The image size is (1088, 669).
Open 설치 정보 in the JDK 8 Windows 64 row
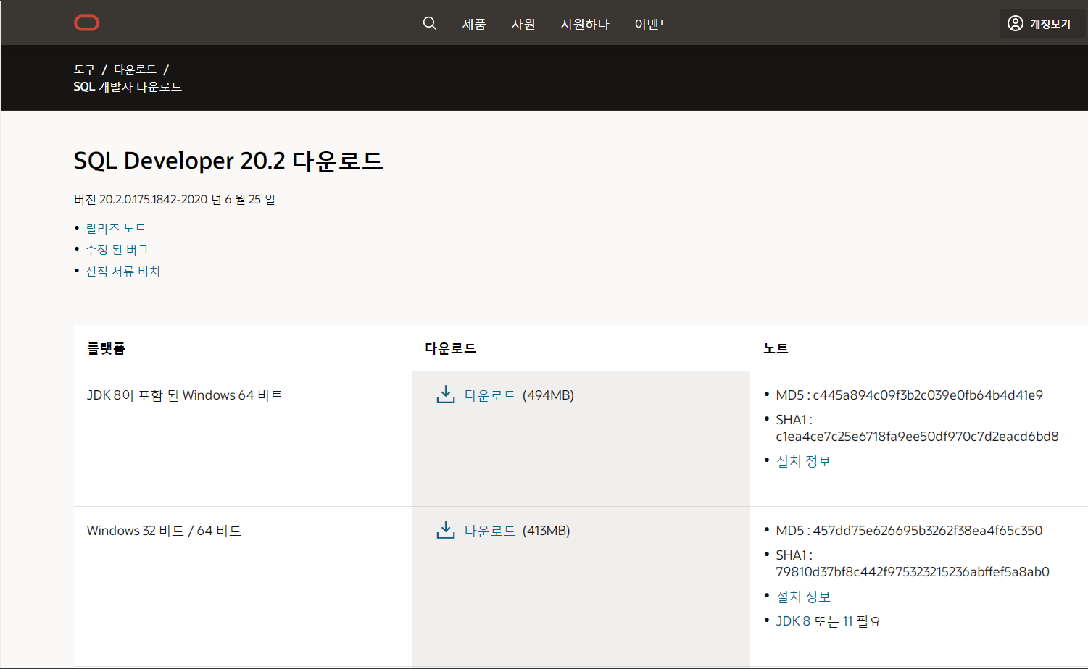click(x=803, y=461)
